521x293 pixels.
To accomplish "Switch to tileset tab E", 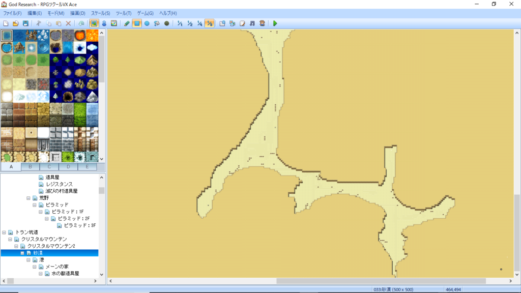I will 87,167.
